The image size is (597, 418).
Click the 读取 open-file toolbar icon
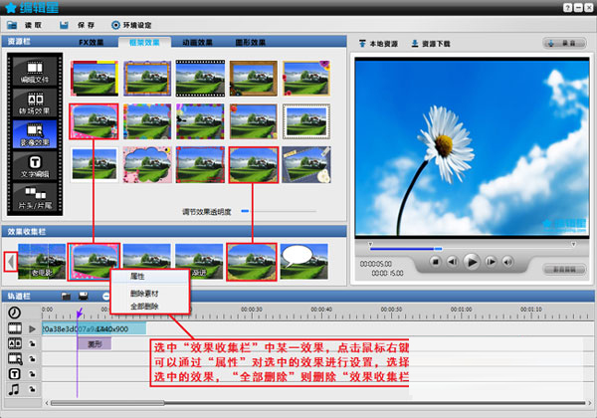tap(12, 25)
